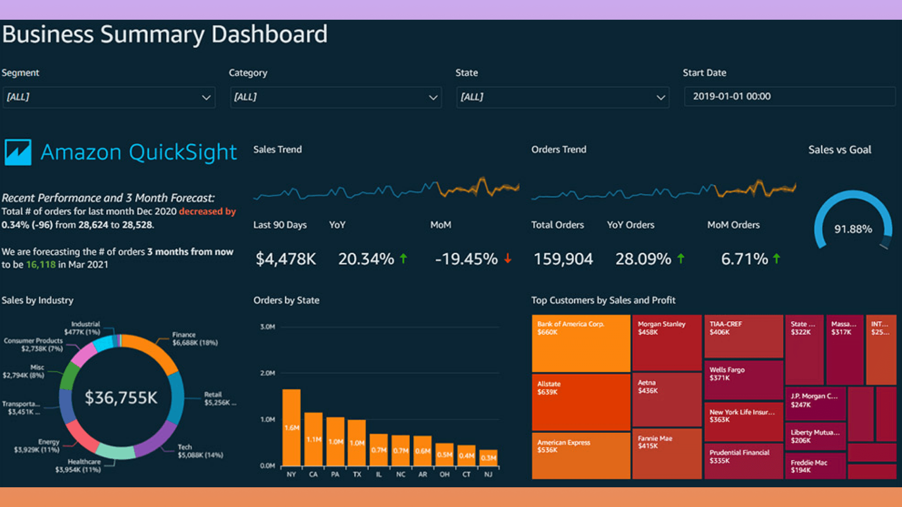Expand the Category filter chevron

pyautogui.click(x=433, y=97)
